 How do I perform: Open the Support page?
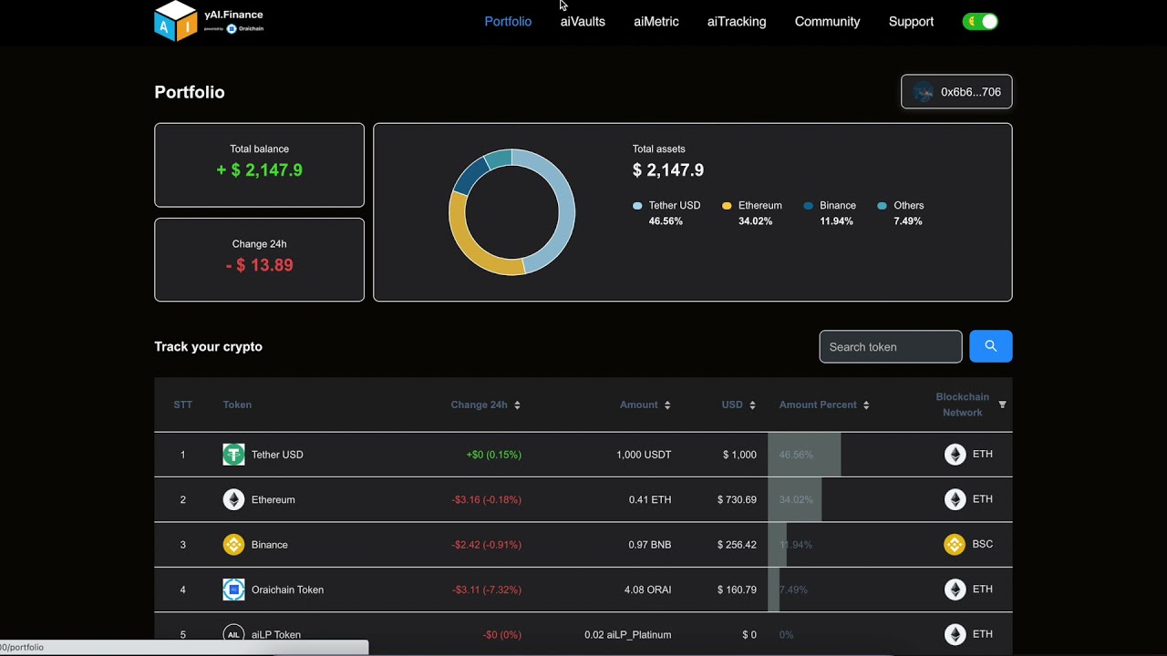click(911, 22)
